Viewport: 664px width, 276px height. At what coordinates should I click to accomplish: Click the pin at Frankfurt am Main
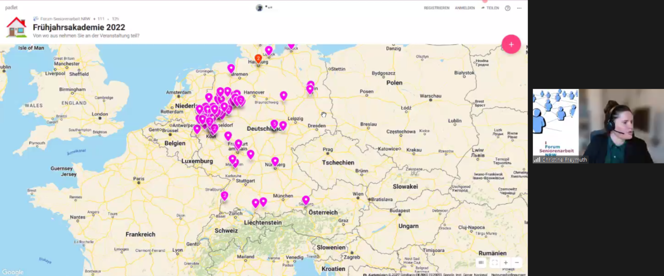pos(238,144)
